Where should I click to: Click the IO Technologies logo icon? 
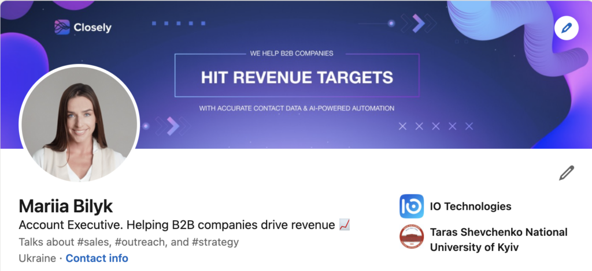click(x=412, y=206)
